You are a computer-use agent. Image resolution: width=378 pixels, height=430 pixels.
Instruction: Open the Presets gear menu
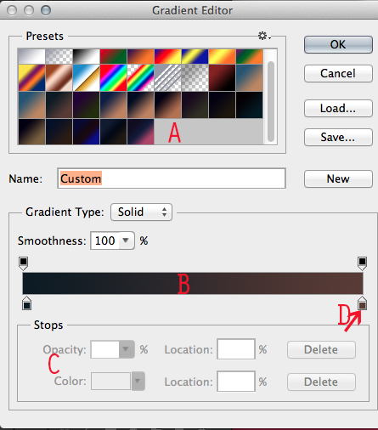click(264, 36)
